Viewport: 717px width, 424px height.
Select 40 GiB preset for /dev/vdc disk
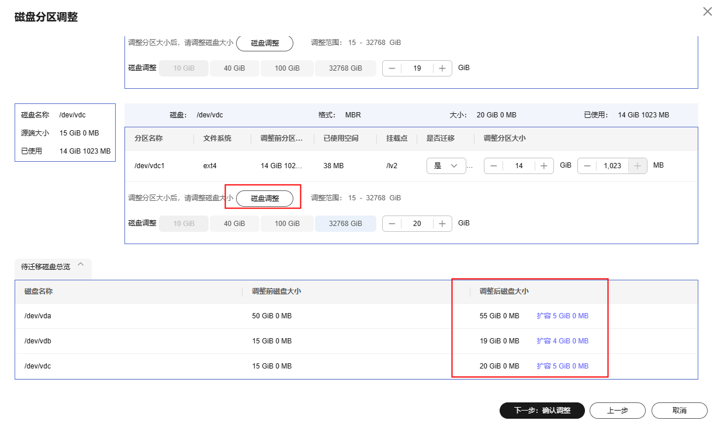(x=234, y=224)
